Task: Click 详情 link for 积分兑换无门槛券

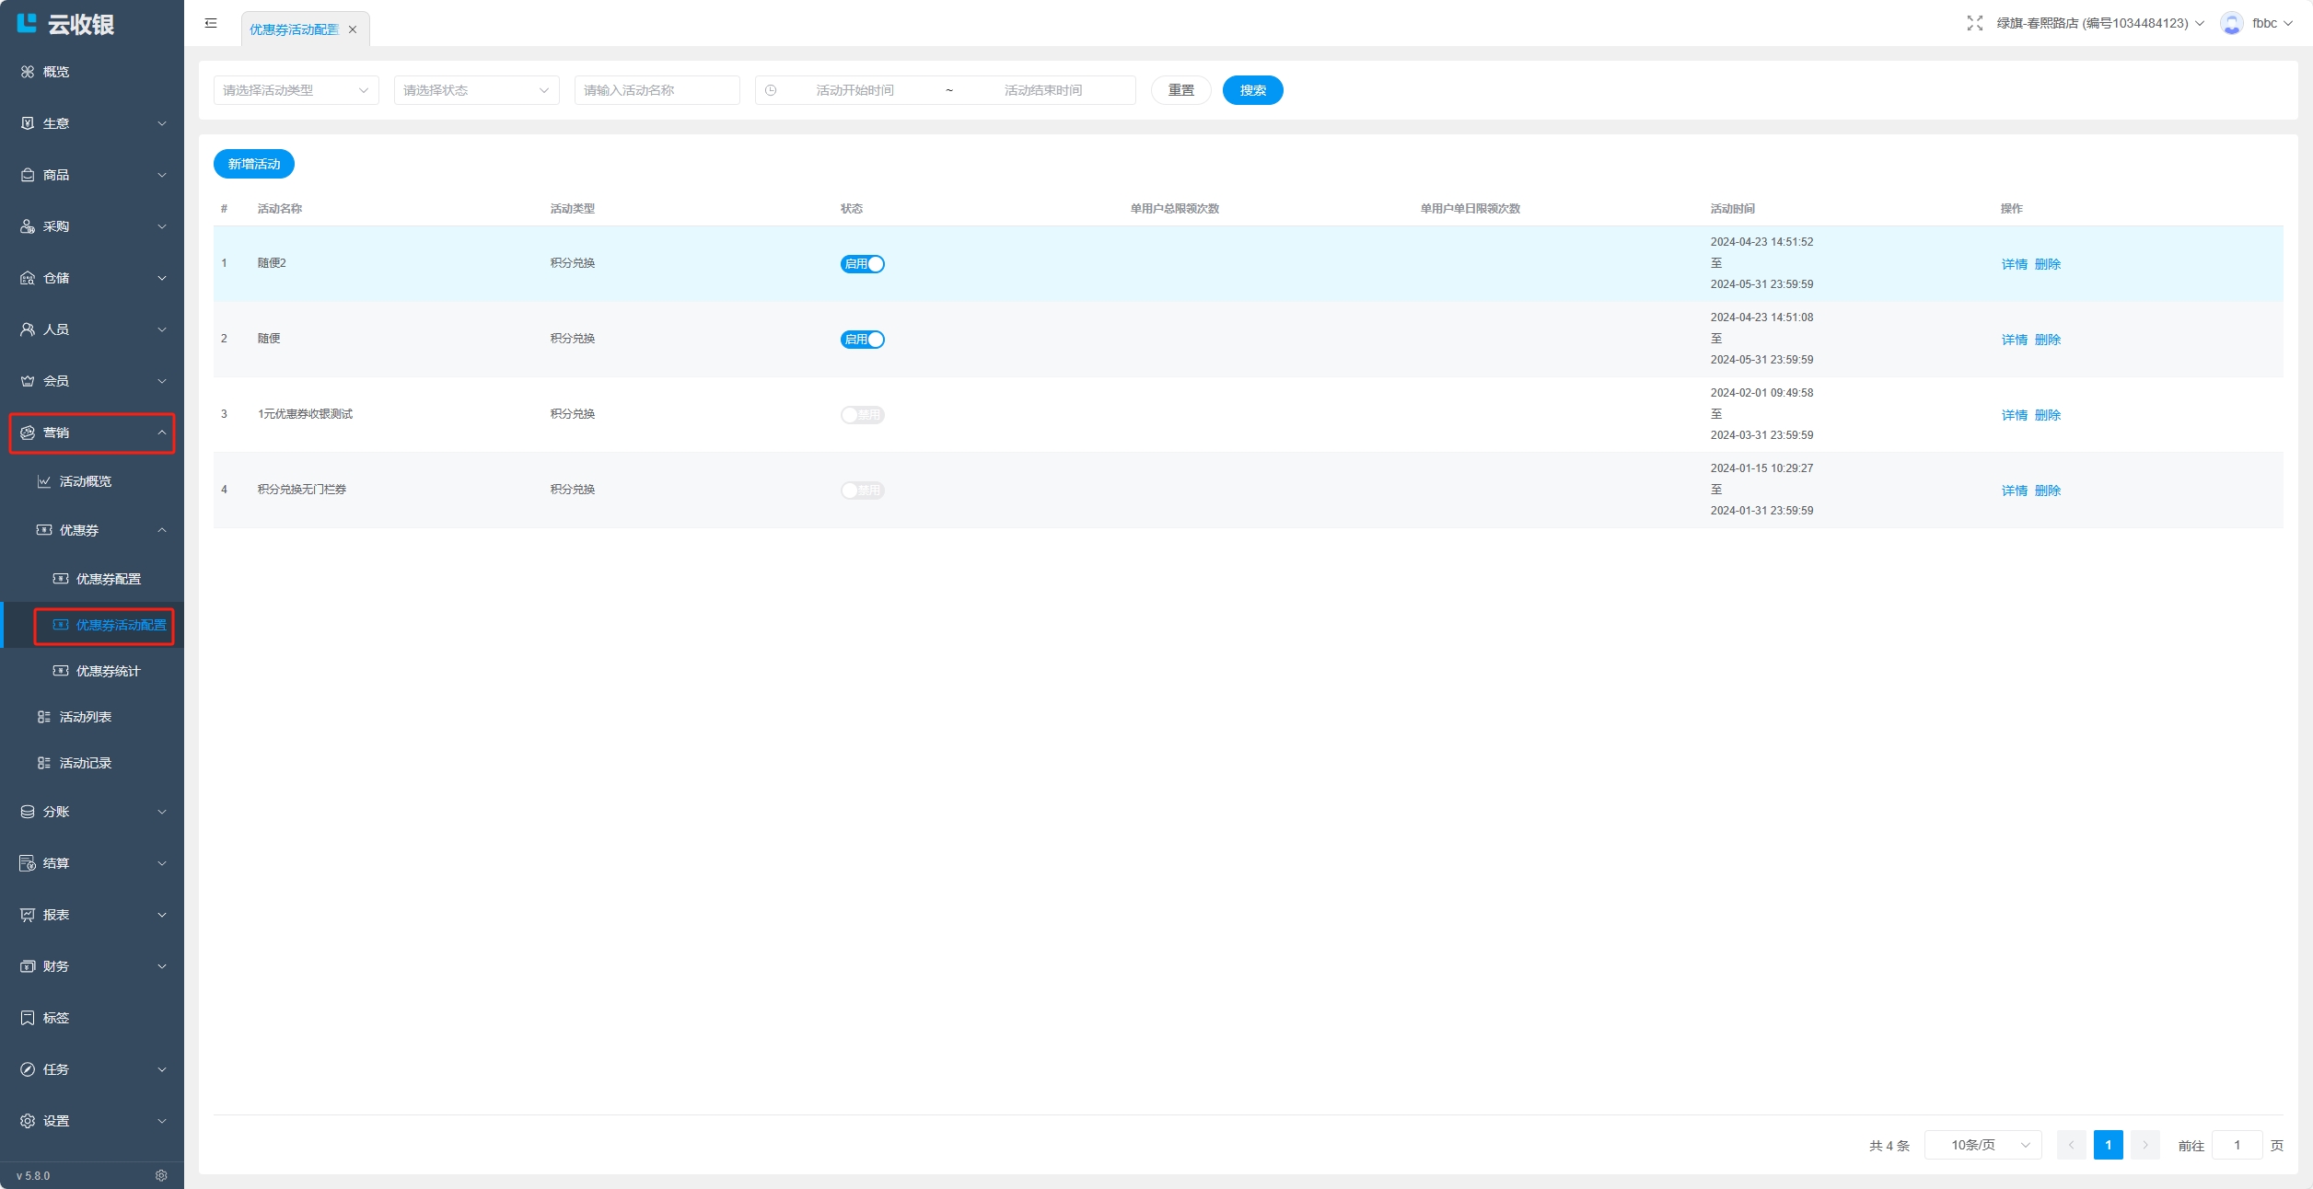Action: 2014,491
